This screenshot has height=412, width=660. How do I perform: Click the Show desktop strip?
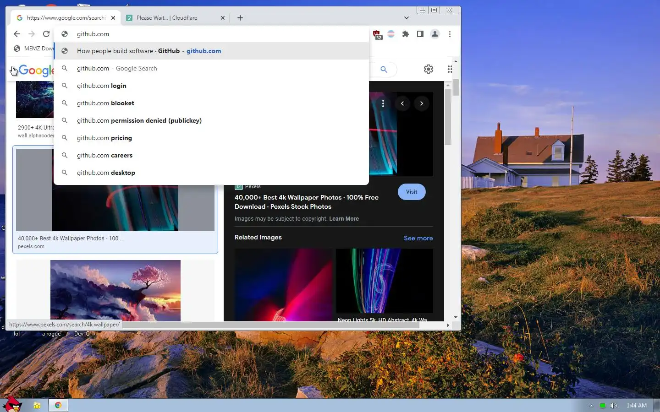[656, 406]
